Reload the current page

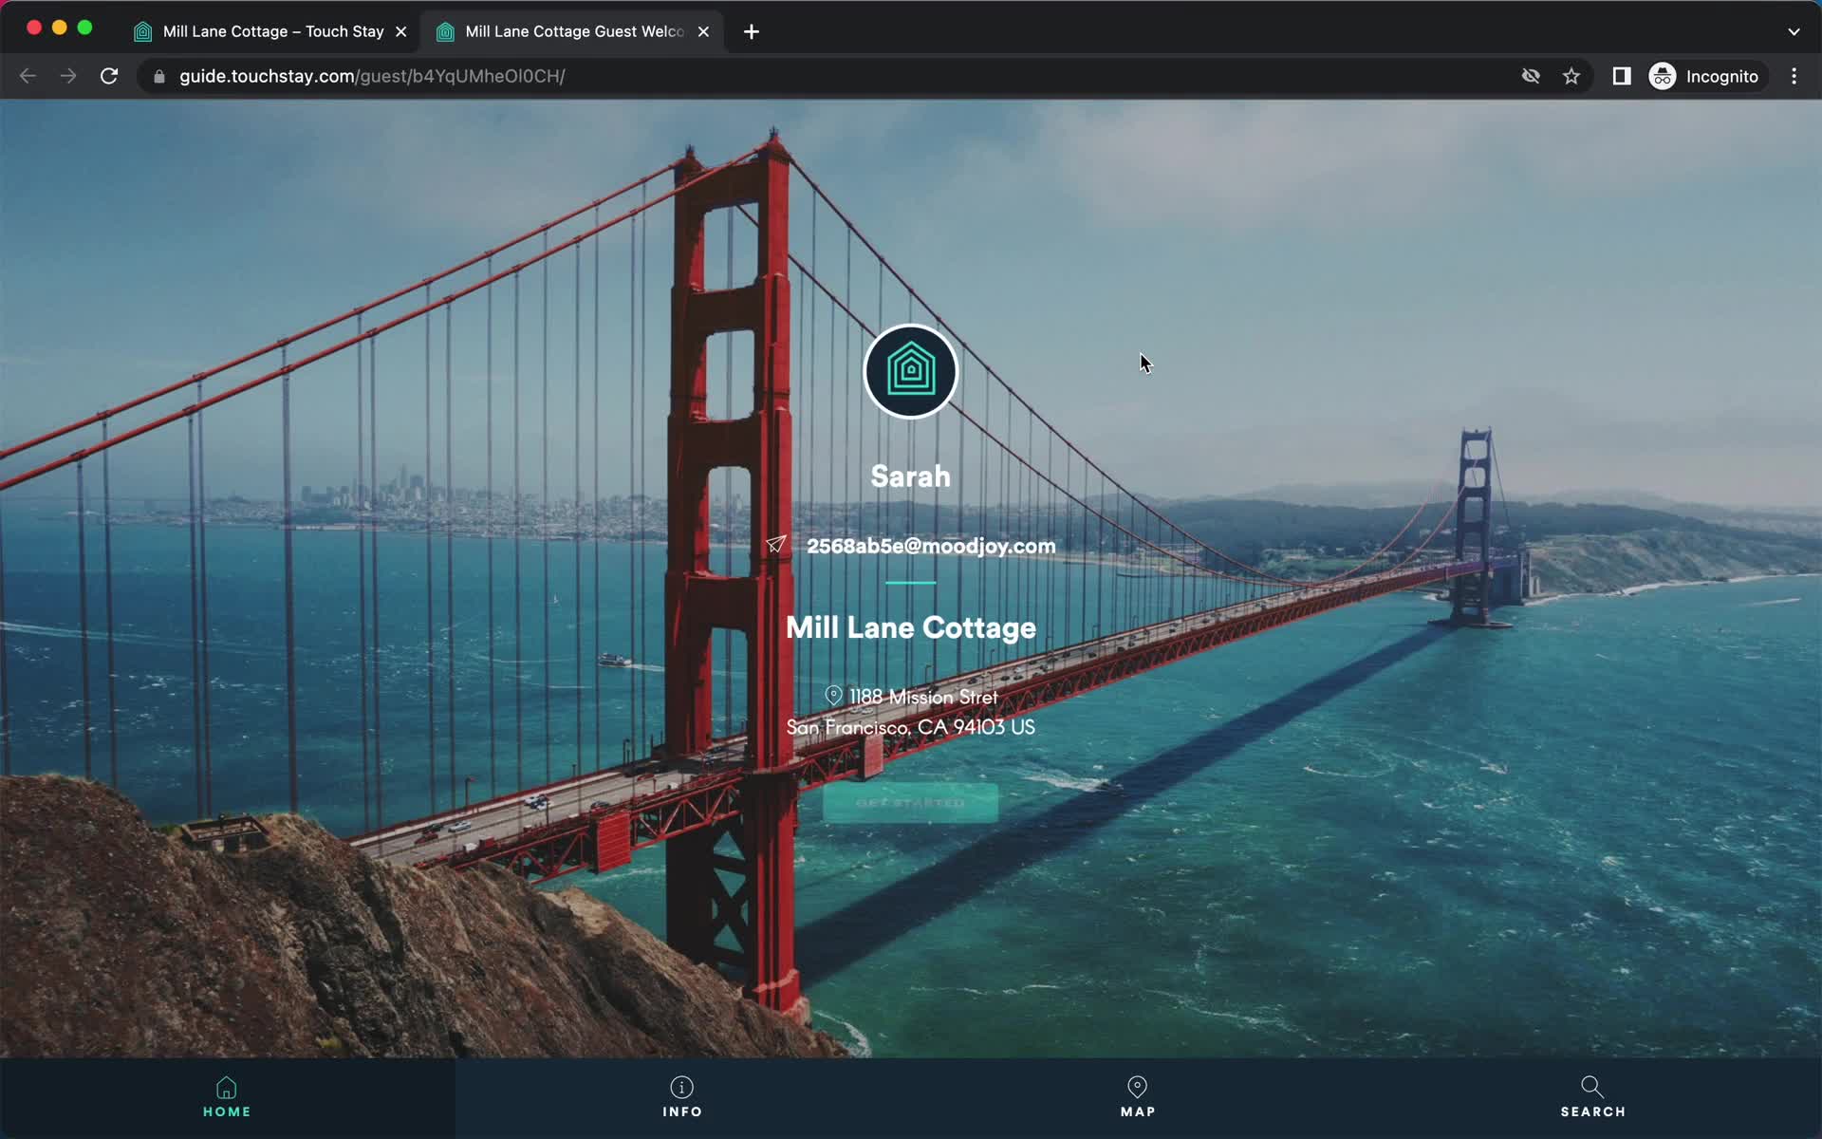[109, 76]
